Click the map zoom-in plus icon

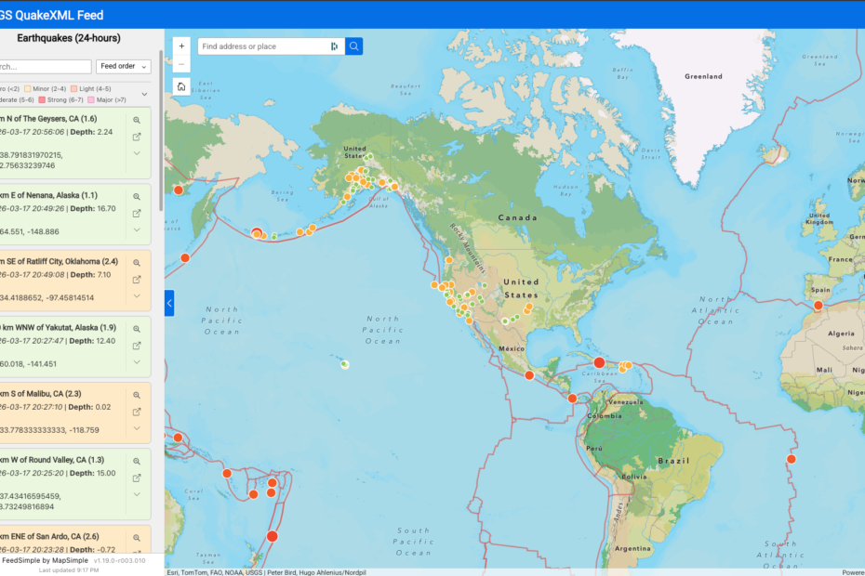click(181, 45)
